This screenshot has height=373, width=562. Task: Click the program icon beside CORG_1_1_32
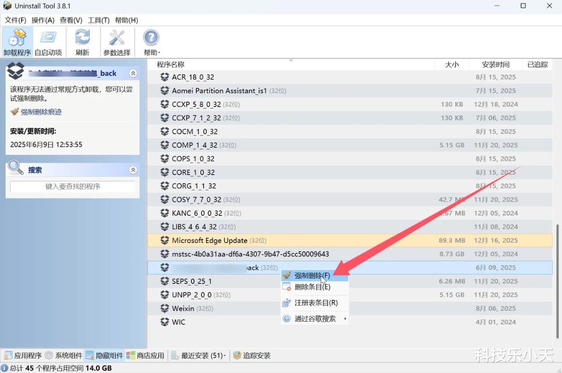pos(165,186)
